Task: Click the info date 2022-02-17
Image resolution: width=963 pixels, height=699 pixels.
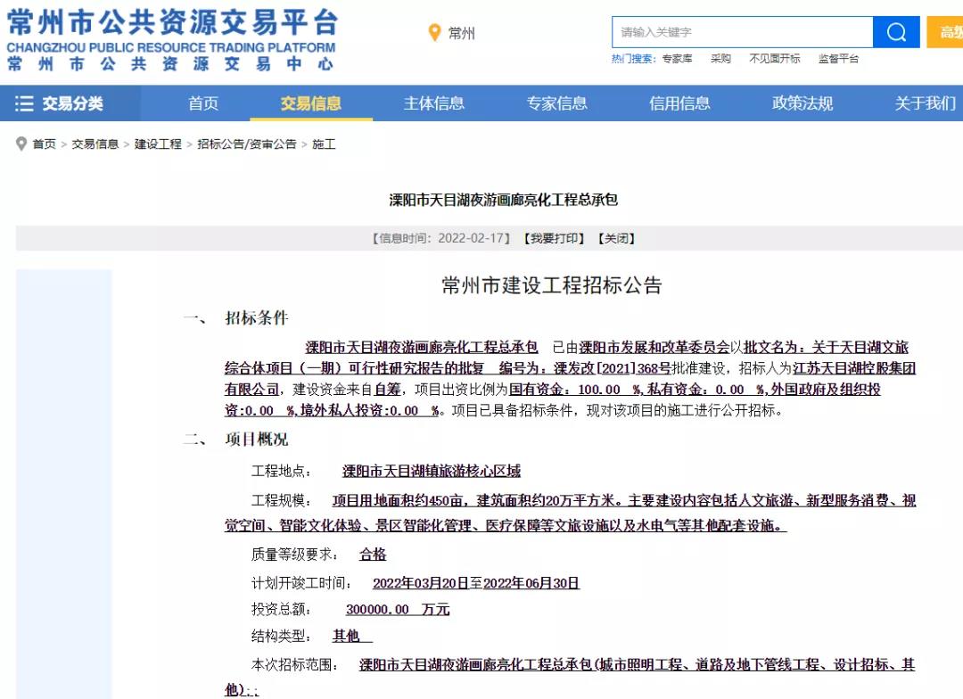Action: point(471,238)
